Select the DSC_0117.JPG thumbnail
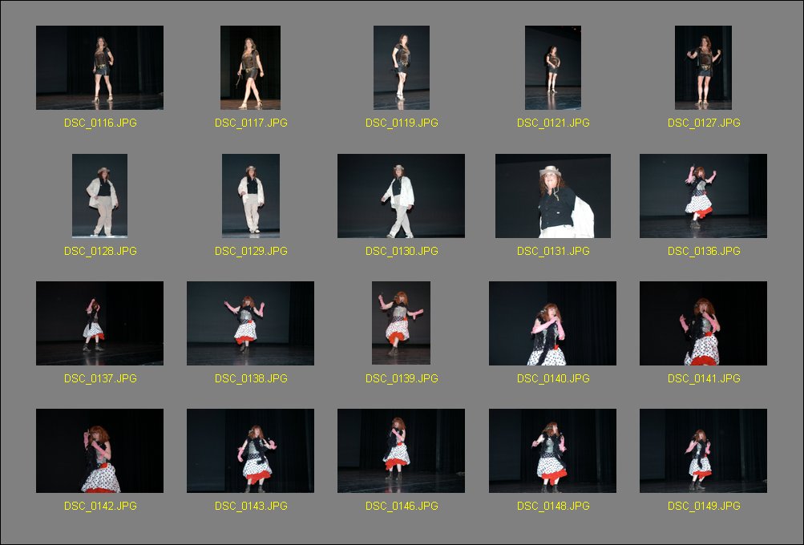Screen dimensions: 804x545 (250, 67)
